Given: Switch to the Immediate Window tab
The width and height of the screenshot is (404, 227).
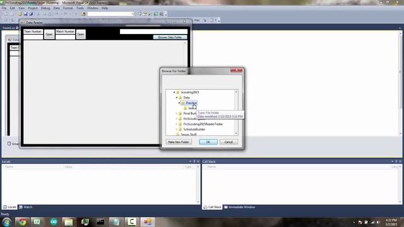Looking at the screenshot, I should coord(240,207).
